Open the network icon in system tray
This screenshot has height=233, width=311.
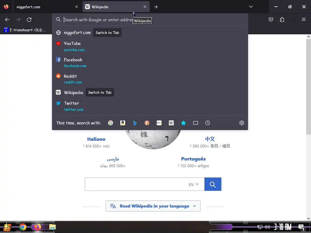coord(260,227)
